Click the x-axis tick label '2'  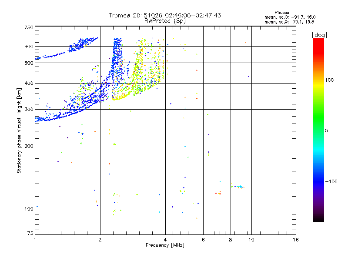pos(100,240)
